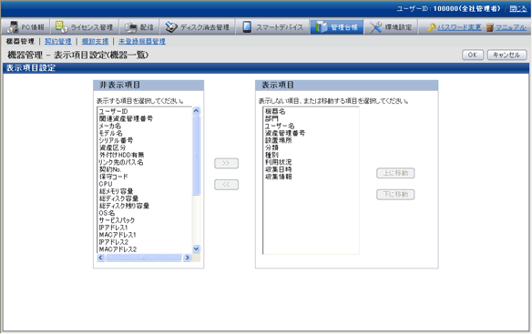This screenshot has height=334, width=532.
Task: Select 総メモリ容量 in hidden items list
Action: point(116,191)
